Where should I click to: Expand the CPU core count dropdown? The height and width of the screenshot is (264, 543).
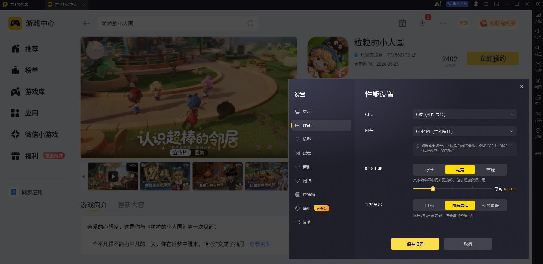pyautogui.click(x=465, y=114)
